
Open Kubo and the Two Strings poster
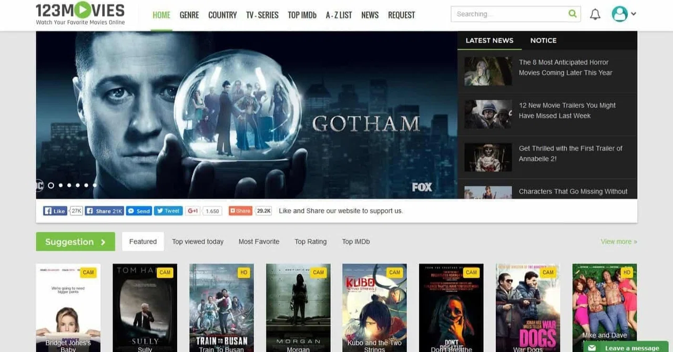point(374,308)
